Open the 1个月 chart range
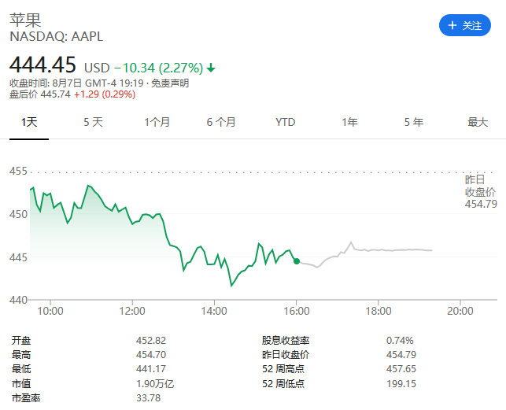Image resolution: width=506 pixels, height=410 pixels. coord(157,122)
